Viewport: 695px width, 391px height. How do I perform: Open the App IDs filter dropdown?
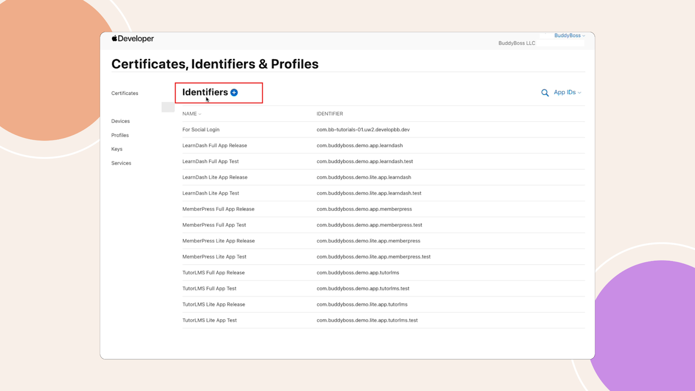tap(567, 92)
